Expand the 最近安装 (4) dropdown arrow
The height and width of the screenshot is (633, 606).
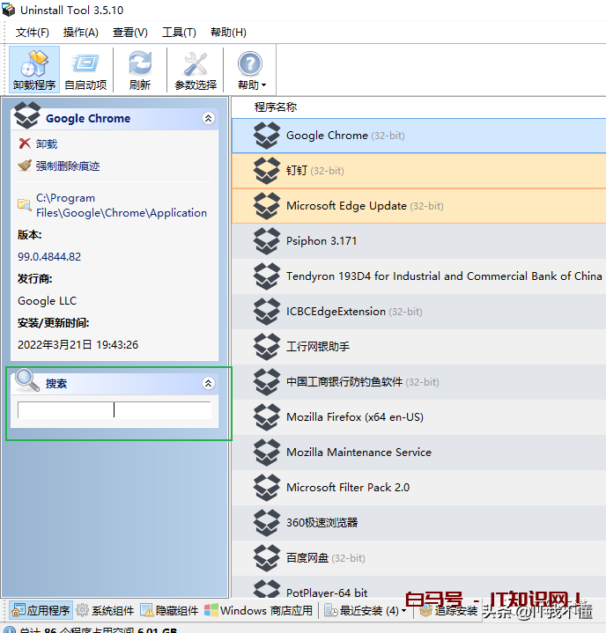point(403,611)
